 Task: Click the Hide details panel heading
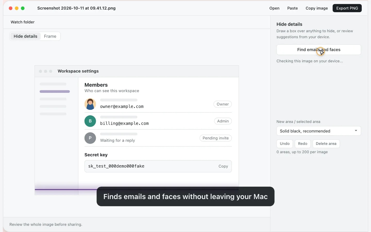point(289,24)
